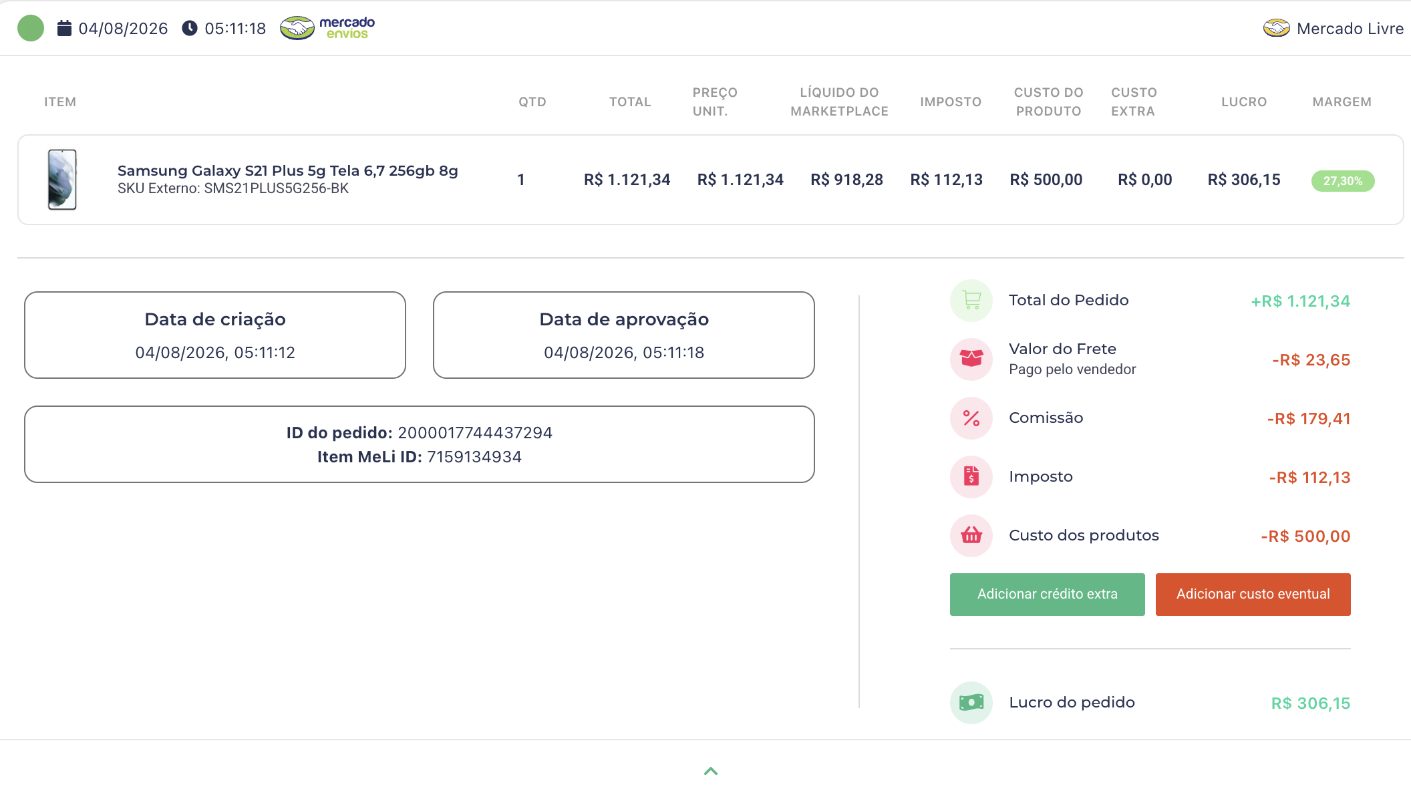Click the calendar icon beside the date

64,28
